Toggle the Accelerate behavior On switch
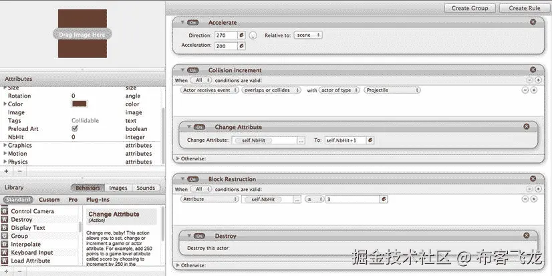The width and height of the screenshot is (552, 276). click(192, 22)
